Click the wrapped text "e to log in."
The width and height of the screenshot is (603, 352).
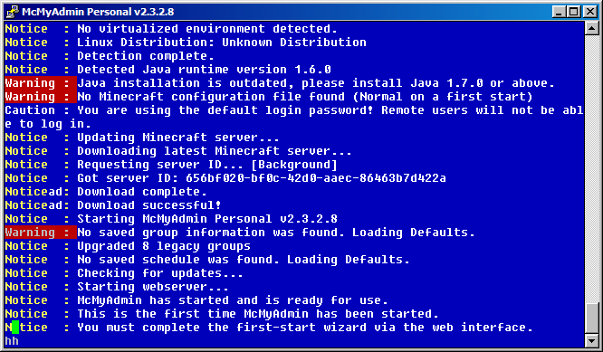48,124
